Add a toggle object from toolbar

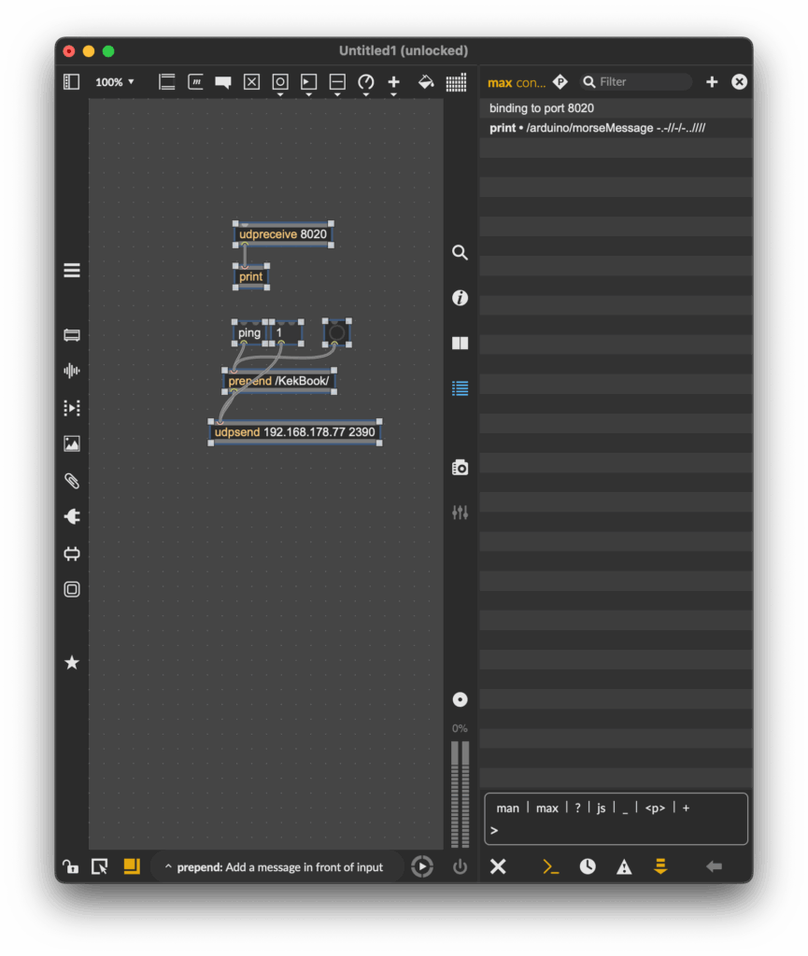pos(251,82)
